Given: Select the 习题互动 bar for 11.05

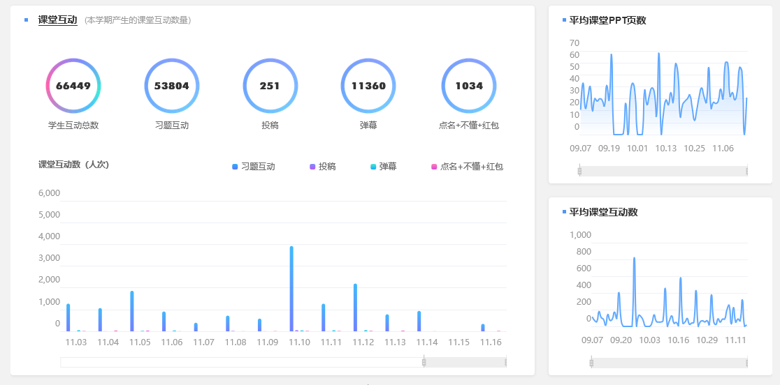Looking at the screenshot, I should click(131, 310).
